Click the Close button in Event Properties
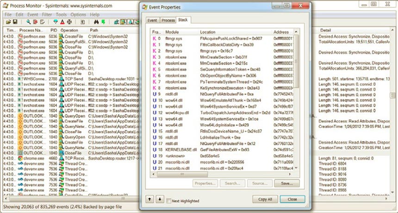Screen dimensions: 398x213 coord(292,199)
